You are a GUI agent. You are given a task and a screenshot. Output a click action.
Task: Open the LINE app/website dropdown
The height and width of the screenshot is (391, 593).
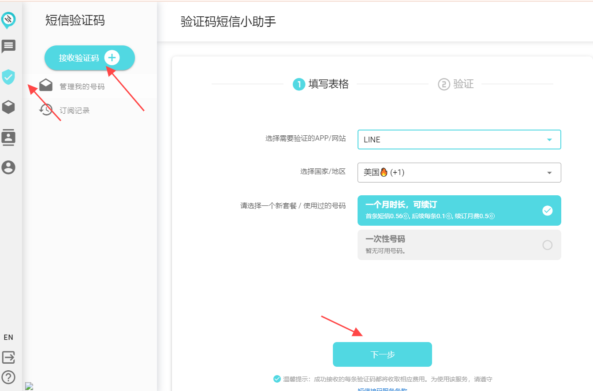tap(459, 139)
